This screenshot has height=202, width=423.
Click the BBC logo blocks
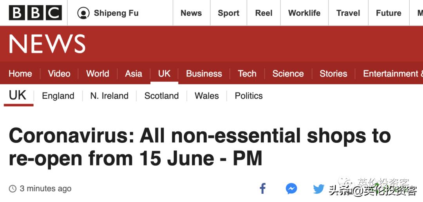[x=35, y=13]
